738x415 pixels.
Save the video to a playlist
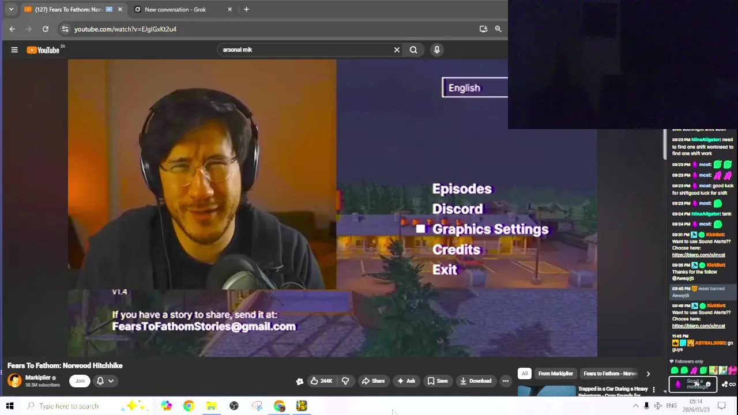(437, 381)
